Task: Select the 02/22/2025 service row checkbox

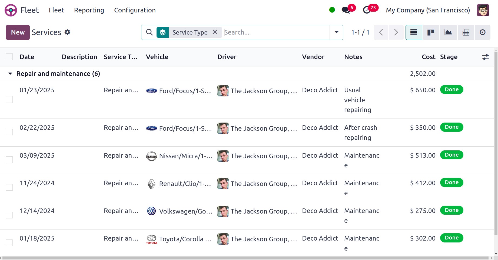Action: click(9, 132)
